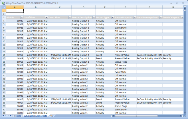
Task: Select the AllLogsTimeZoneTest0 sheet tab
Action: coord(35,116)
